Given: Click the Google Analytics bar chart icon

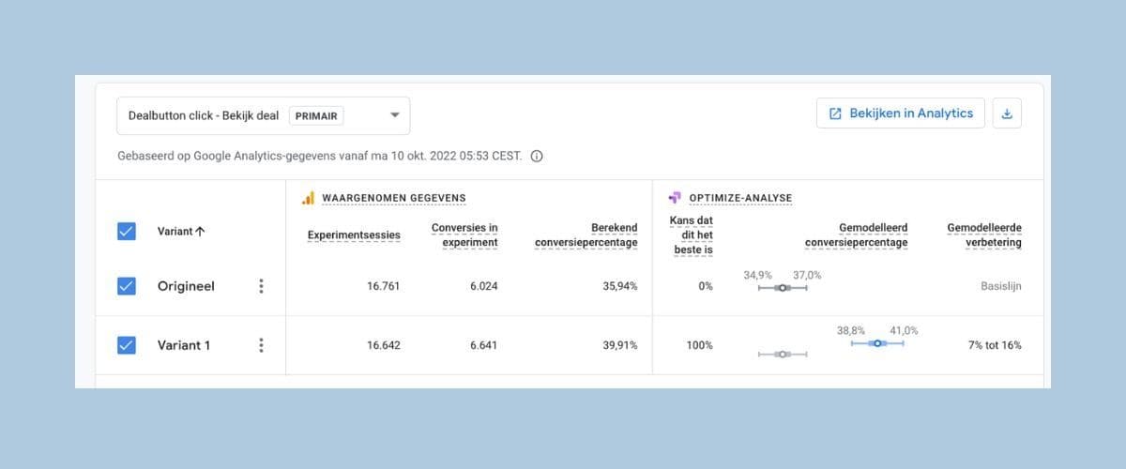Looking at the screenshot, I should [307, 198].
